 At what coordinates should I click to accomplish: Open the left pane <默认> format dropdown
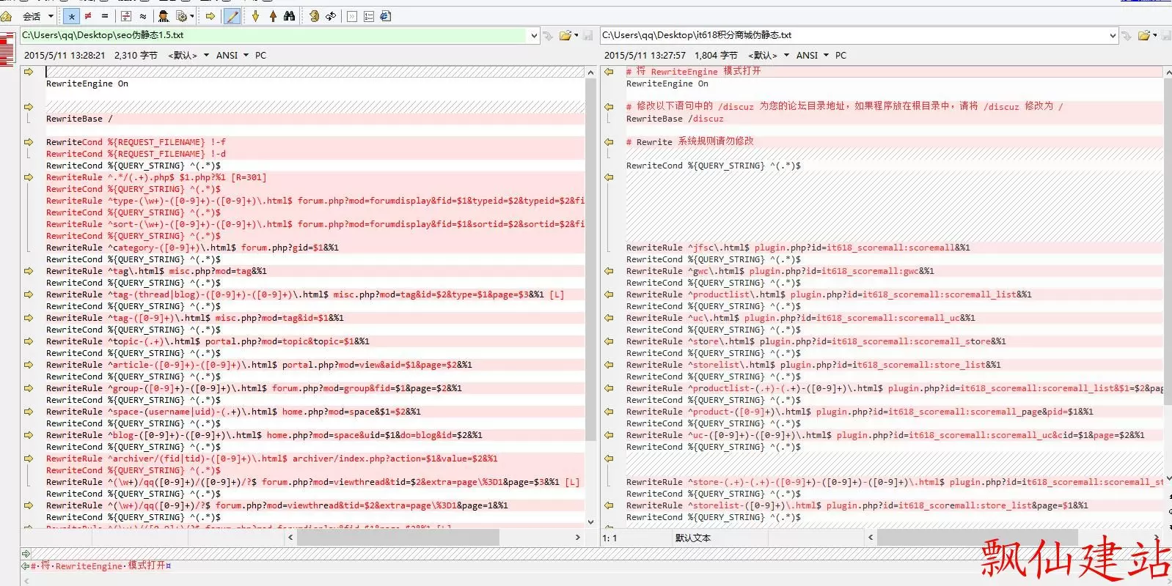tap(188, 56)
